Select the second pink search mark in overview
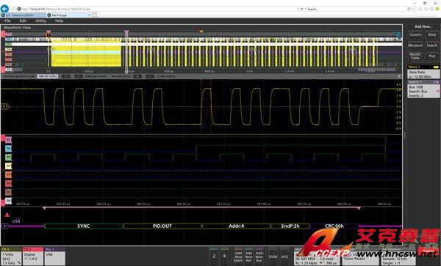Screen dimensions: 441x266 [x=126, y=32]
